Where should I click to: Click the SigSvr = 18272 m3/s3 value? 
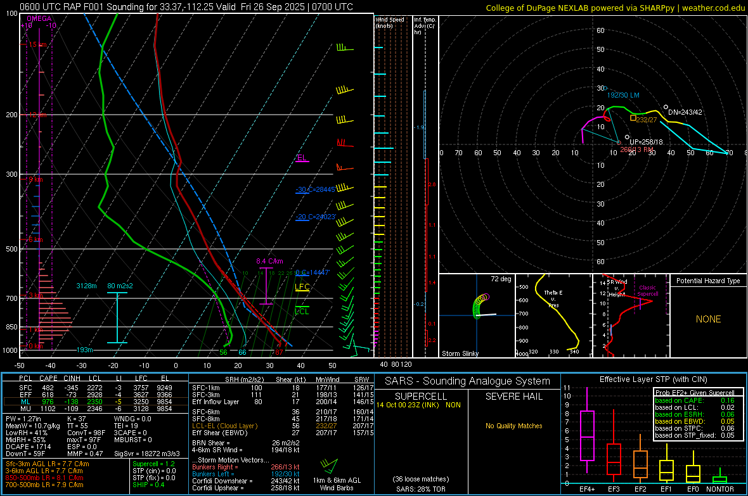[x=147, y=454]
